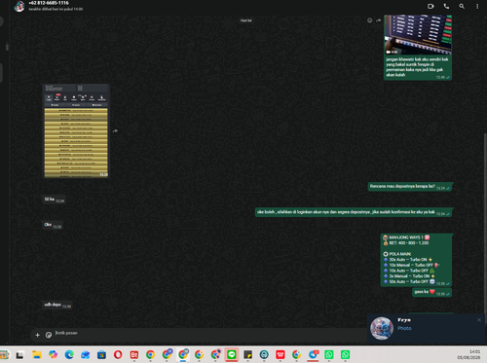Open the plus attachment menu
The image size is (487, 363).
(37, 335)
